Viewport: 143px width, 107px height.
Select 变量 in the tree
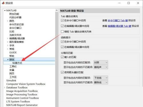tap(12, 70)
